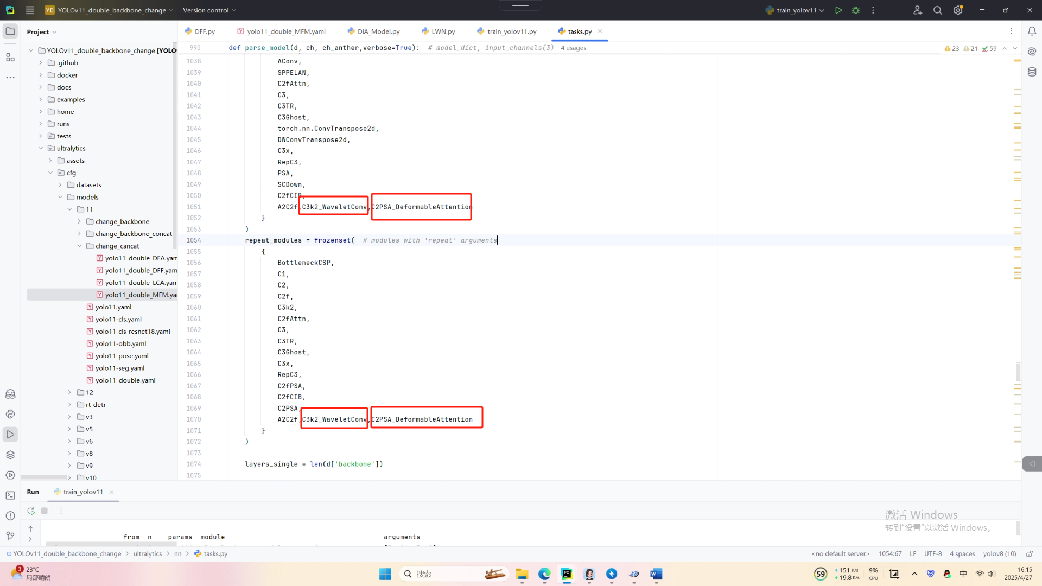Click the yolov8 (10) interpreter widget
Screen dimensions: 1042x586
[x=999, y=554]
